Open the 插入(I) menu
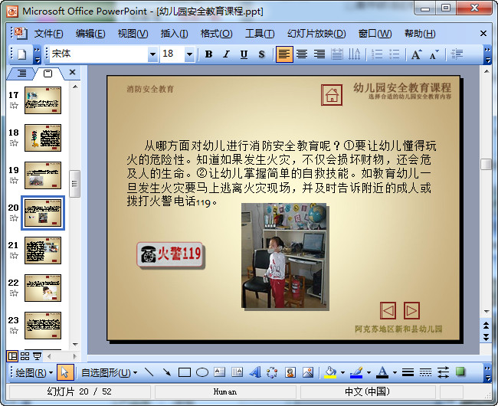Image resolution: width=498 pixels, height=406 pixels. [x=174, y=34]
